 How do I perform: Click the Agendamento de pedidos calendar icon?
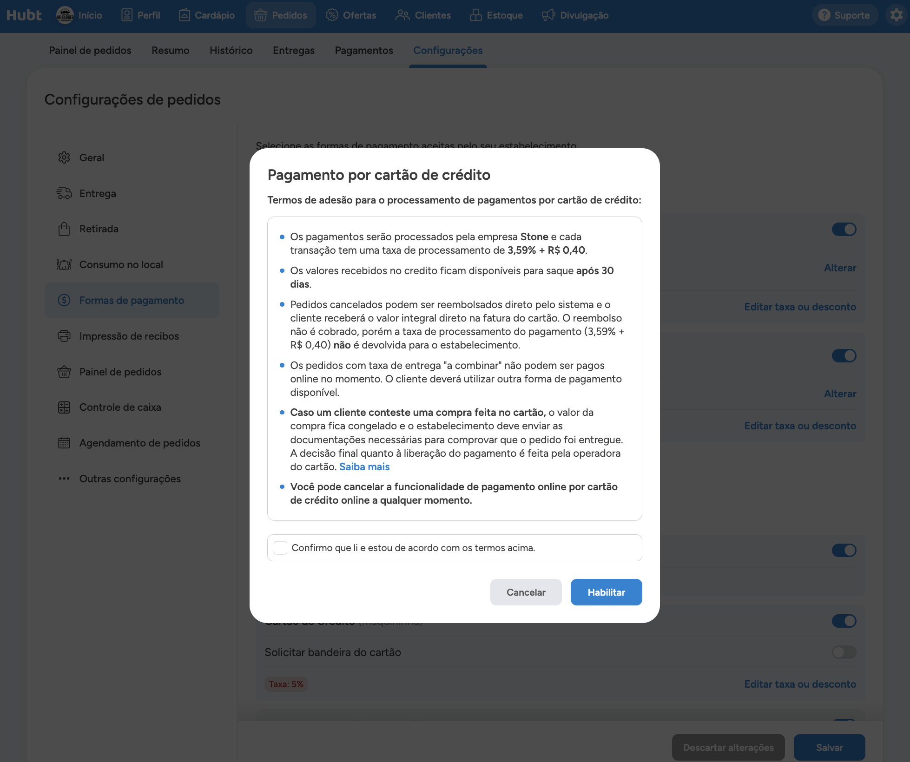(64, 443)
